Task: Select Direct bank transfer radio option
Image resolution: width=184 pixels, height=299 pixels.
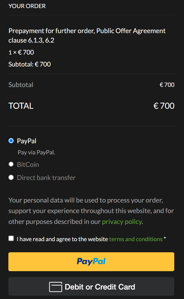Action: point(11,177)
